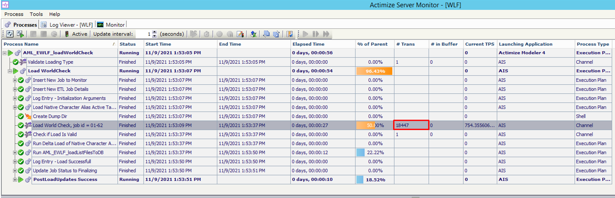The image size is (615, 198).
Task: Click the play toolbar button
Action: (x=305, y=34)
